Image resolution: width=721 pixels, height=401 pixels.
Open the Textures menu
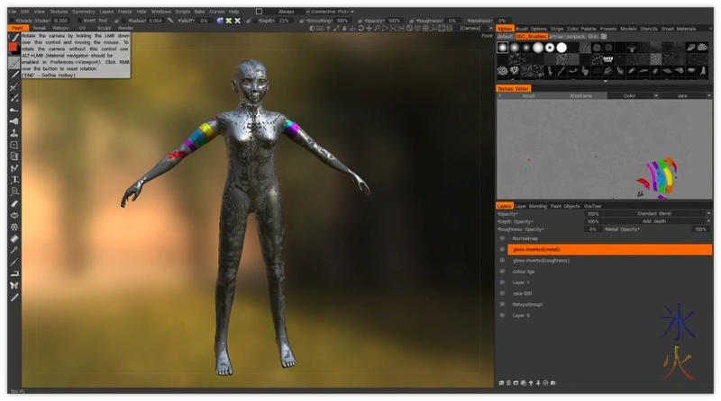(x=59, y=12)
